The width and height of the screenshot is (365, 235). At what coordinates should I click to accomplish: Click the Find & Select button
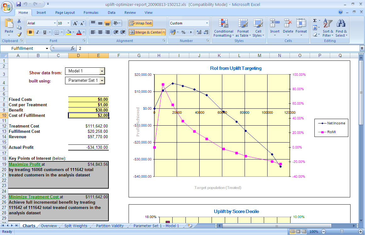coord(341,28)
